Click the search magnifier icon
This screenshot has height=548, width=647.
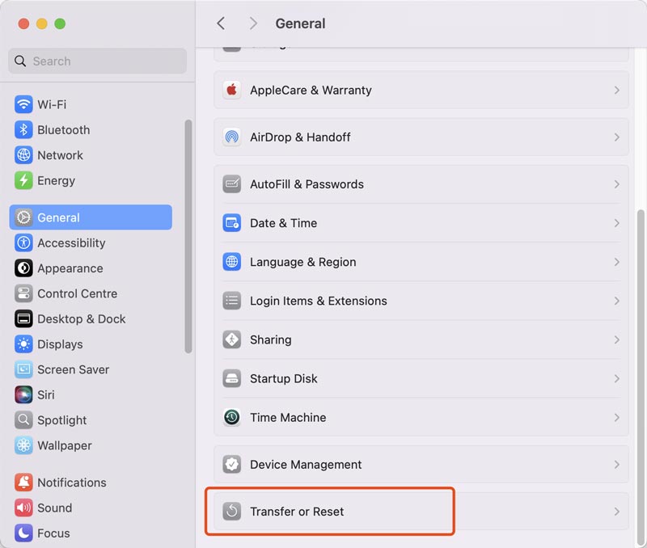tap(20, 61)
